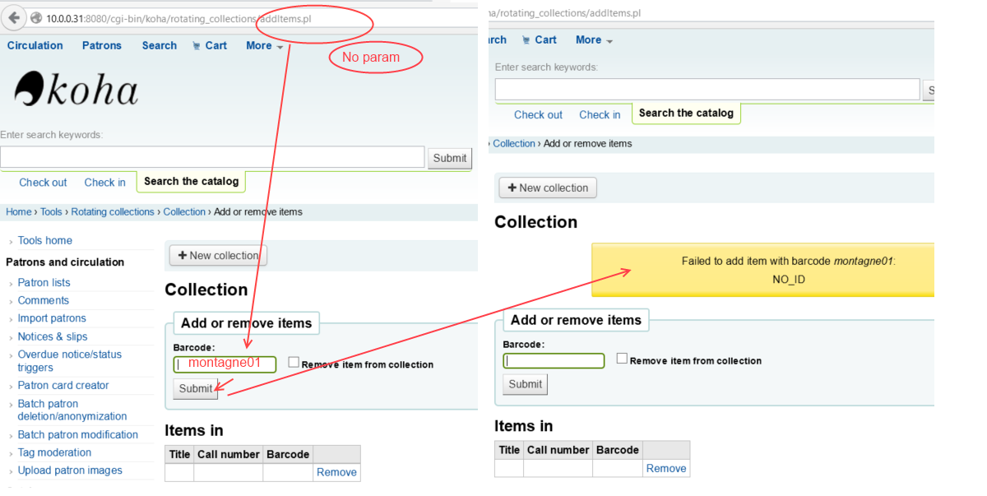987x496 pixels.
Task: Switch to the left Check out tab
Action: tap(43, 182)
